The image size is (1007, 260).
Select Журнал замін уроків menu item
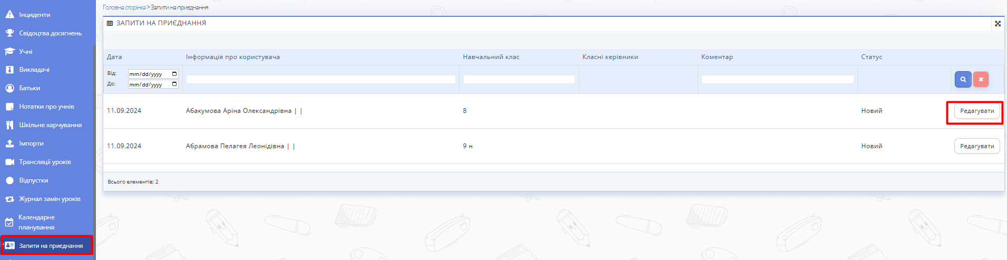click(x=50, y=199)
